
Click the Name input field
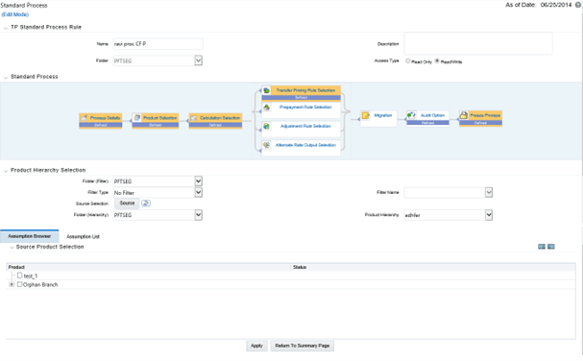click(x=158, y=44)
